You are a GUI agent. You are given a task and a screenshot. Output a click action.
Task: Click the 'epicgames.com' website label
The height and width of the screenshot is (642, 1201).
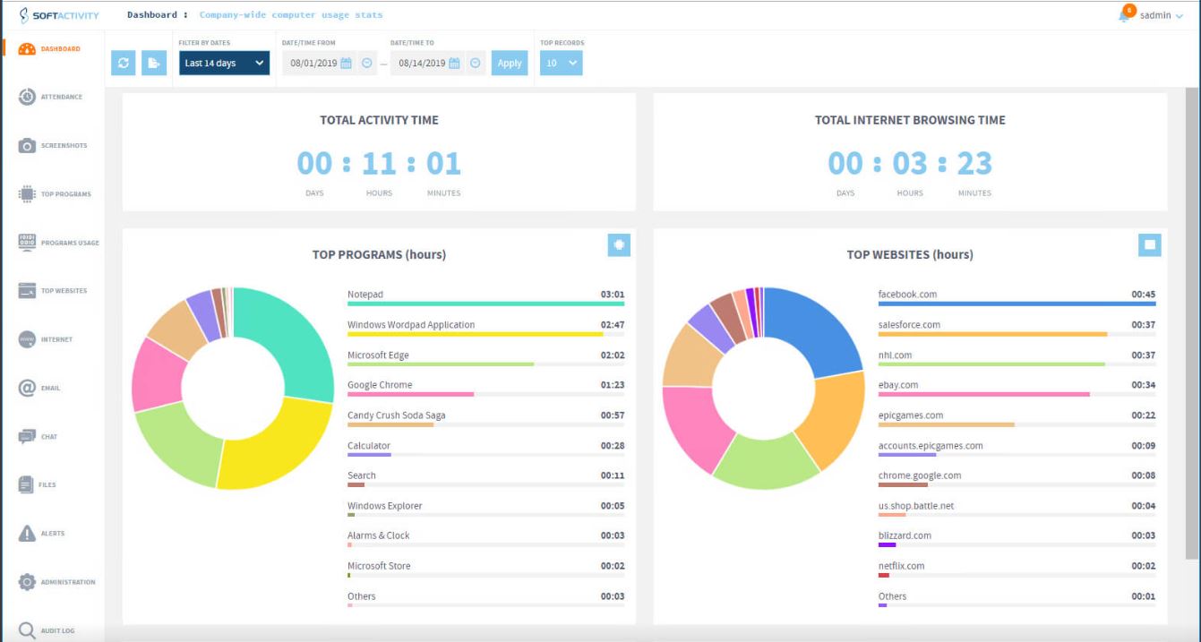pyautogui.click(x=911, y=415)
